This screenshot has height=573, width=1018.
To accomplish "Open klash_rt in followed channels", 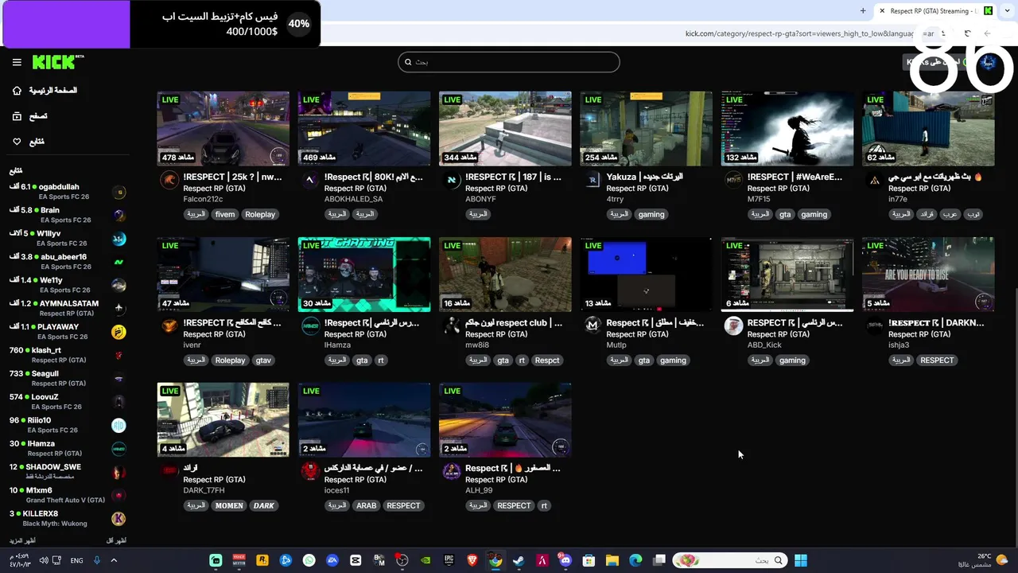I will coord(68,355).
